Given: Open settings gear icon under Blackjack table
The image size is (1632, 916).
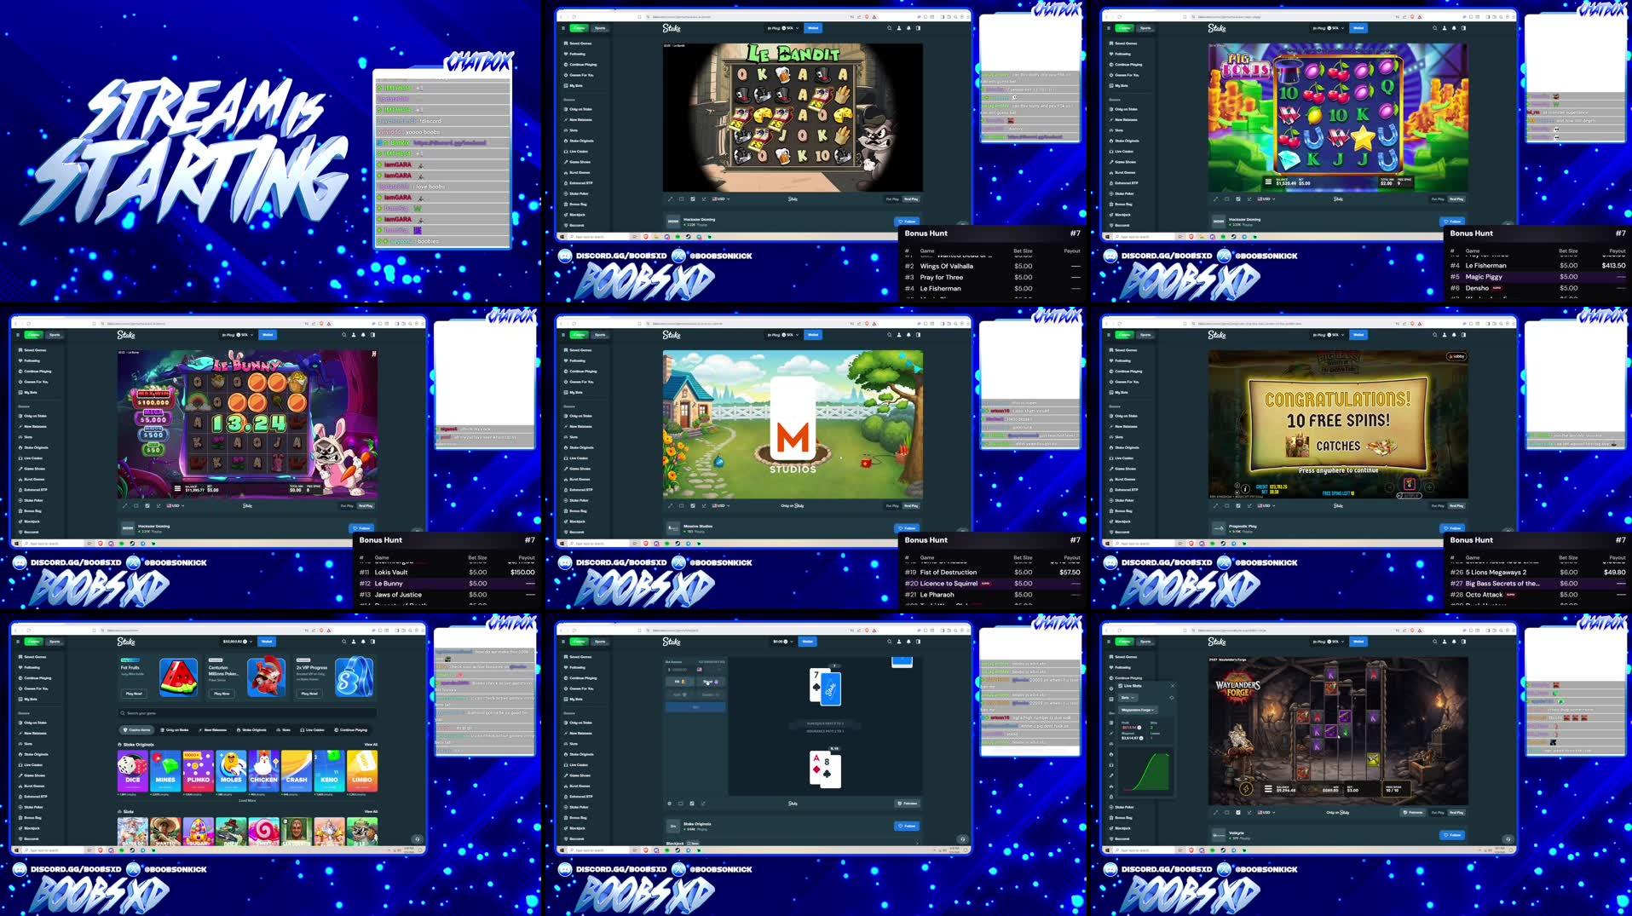Looking at the screenshot, I should 669,804.
